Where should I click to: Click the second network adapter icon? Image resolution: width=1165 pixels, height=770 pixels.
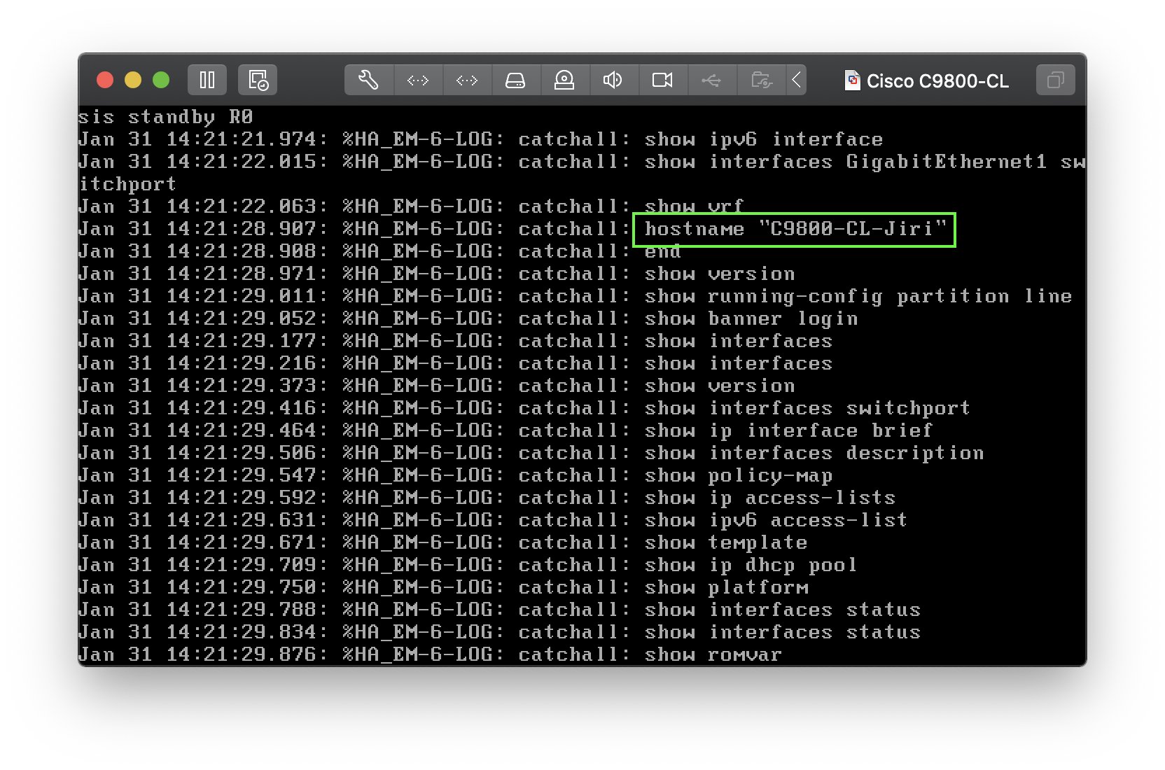click(467, 80)
